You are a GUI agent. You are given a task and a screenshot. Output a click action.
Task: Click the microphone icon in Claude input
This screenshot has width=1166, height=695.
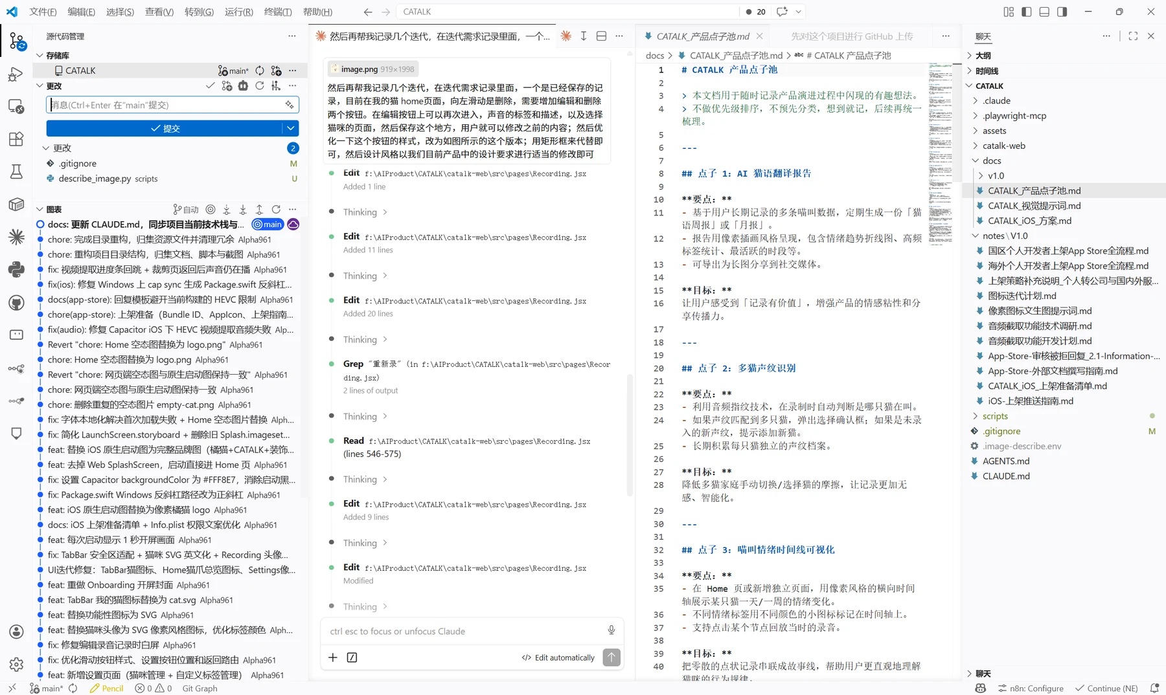611,631
